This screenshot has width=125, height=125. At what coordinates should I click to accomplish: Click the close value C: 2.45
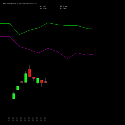(x=43, y=6)
